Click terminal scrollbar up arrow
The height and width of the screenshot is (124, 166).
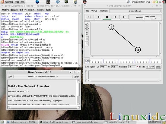click(x=79, y=14)
